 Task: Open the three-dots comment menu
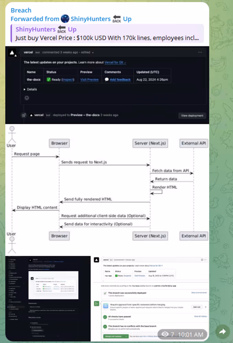[x=200, y=52]
